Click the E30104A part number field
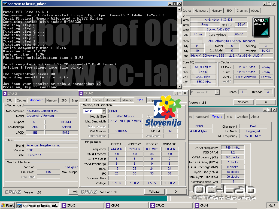279x209 pixels. [x=125, y=131]
